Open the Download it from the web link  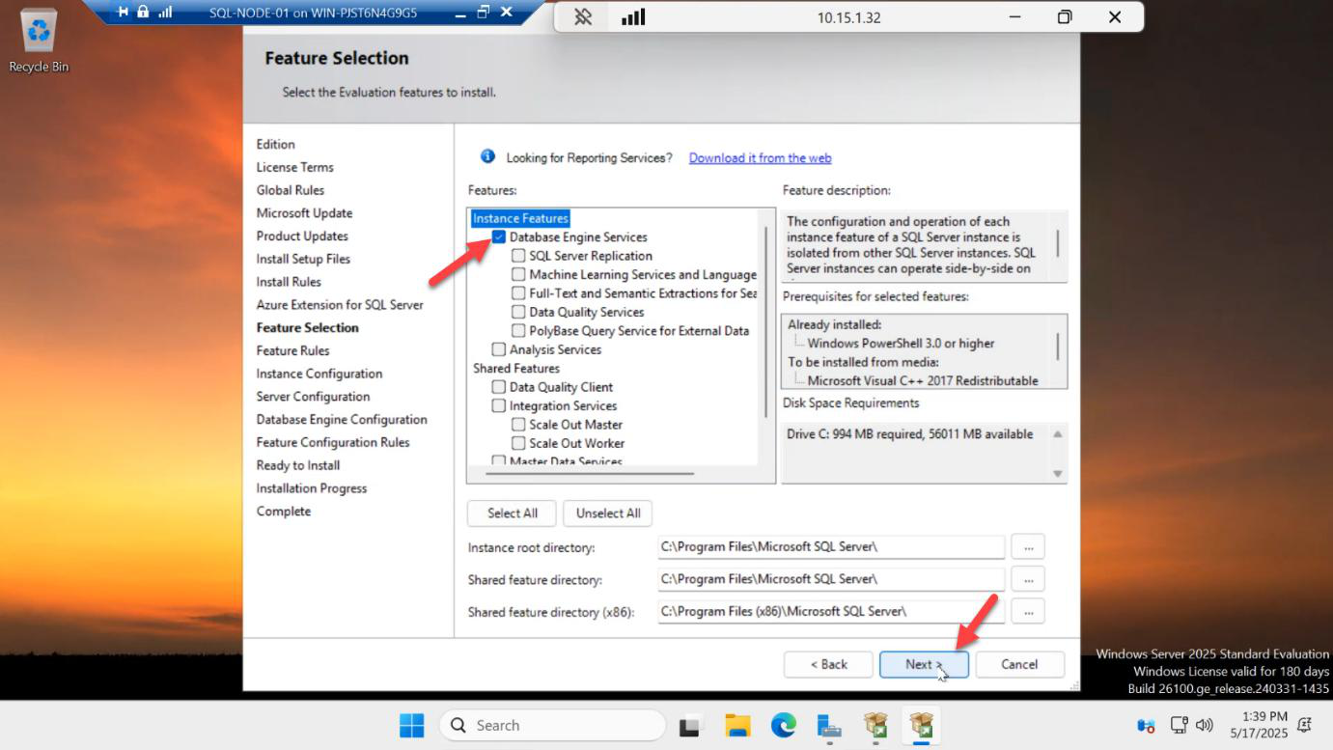760,157
